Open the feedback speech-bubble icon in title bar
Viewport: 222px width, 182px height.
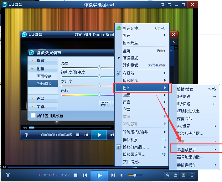163,5
